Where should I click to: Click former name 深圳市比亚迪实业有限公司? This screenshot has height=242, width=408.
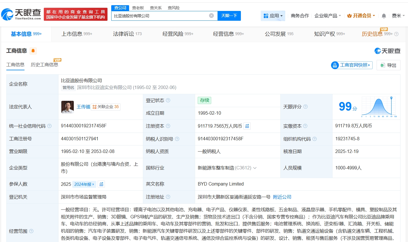pos(104,87)
